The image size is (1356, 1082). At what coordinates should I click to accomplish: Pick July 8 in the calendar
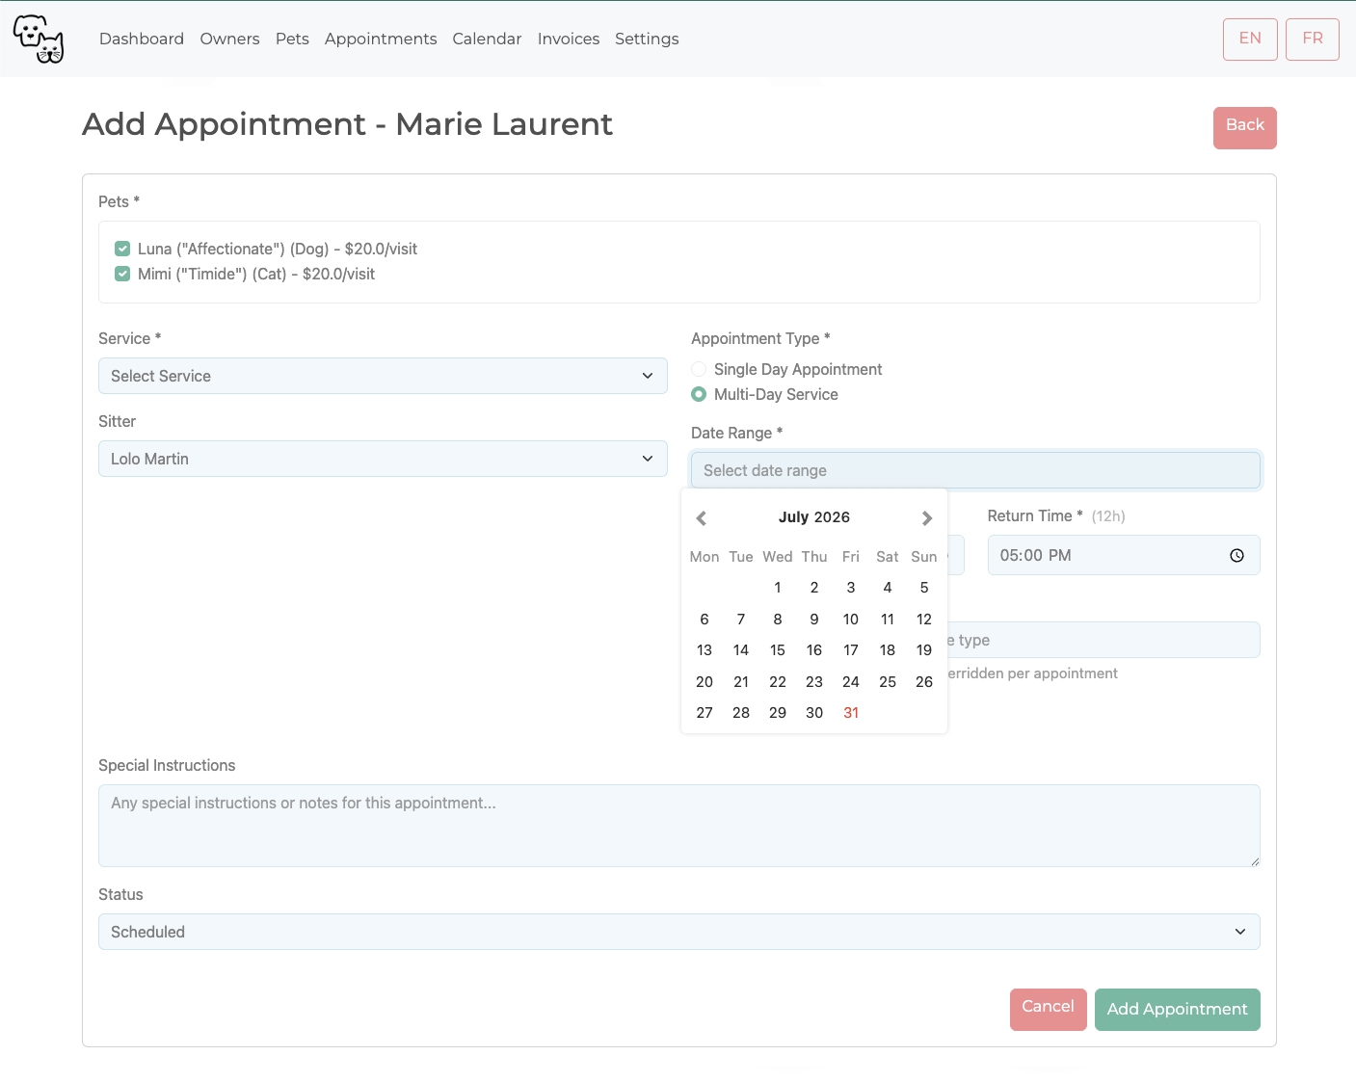click(778, 620)
